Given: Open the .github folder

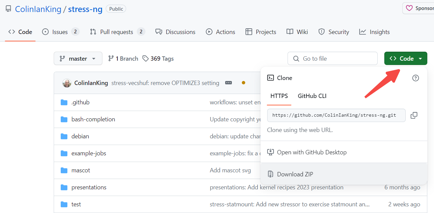Looking at the screenshot, I should 80,102.
